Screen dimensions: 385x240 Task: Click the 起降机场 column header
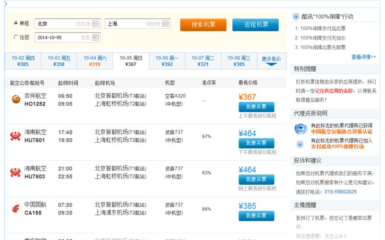click(x=105, y=83)
